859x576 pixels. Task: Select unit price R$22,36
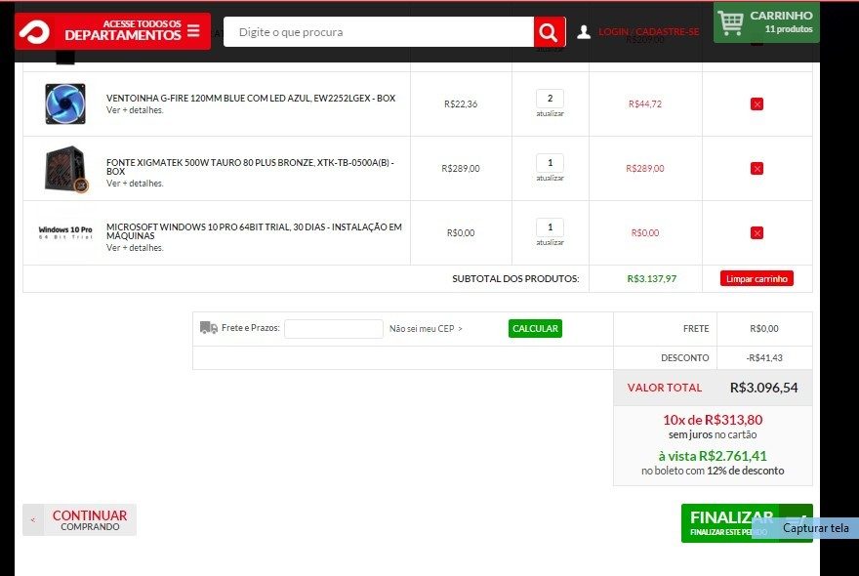coord(461,103)
